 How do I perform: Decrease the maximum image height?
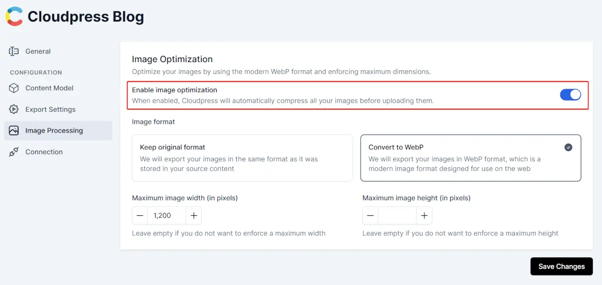tap(370, 216)
